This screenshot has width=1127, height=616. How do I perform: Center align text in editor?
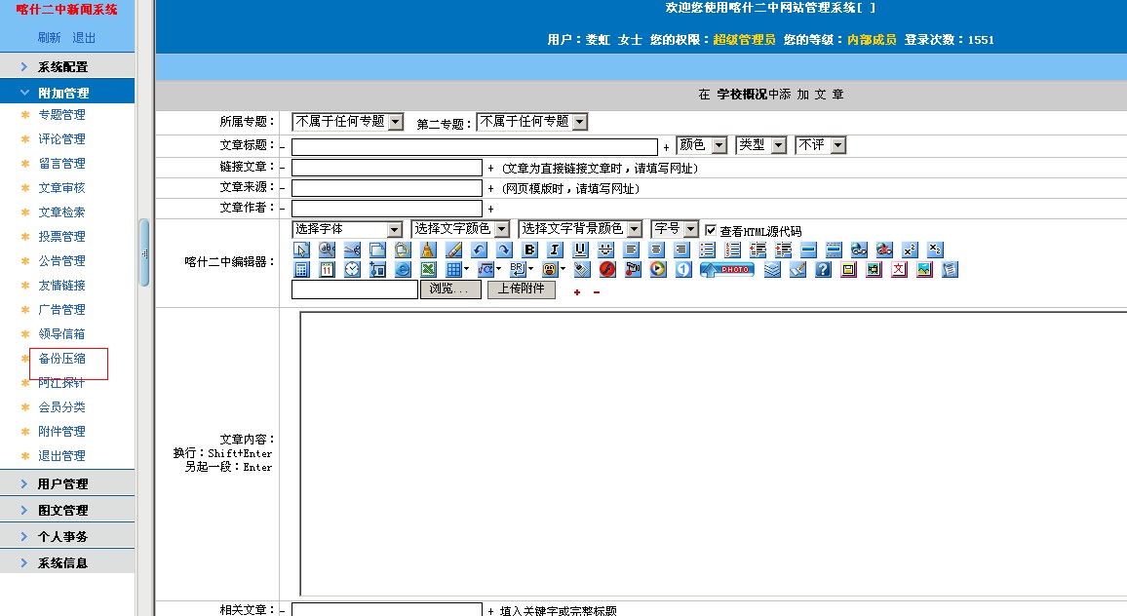point(656,250)
